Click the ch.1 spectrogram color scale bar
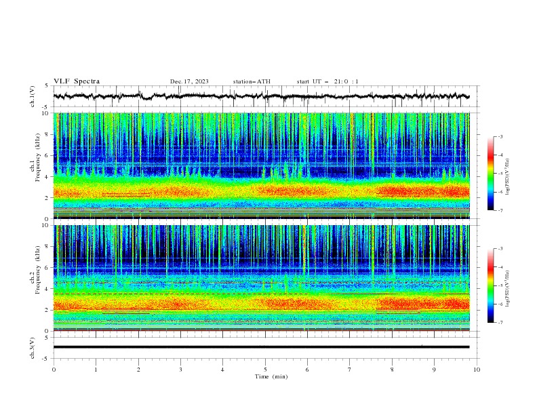 490,174
